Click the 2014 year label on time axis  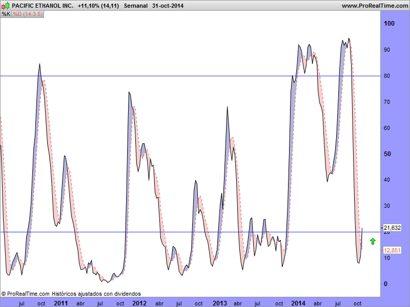click(x=298, y=303)
